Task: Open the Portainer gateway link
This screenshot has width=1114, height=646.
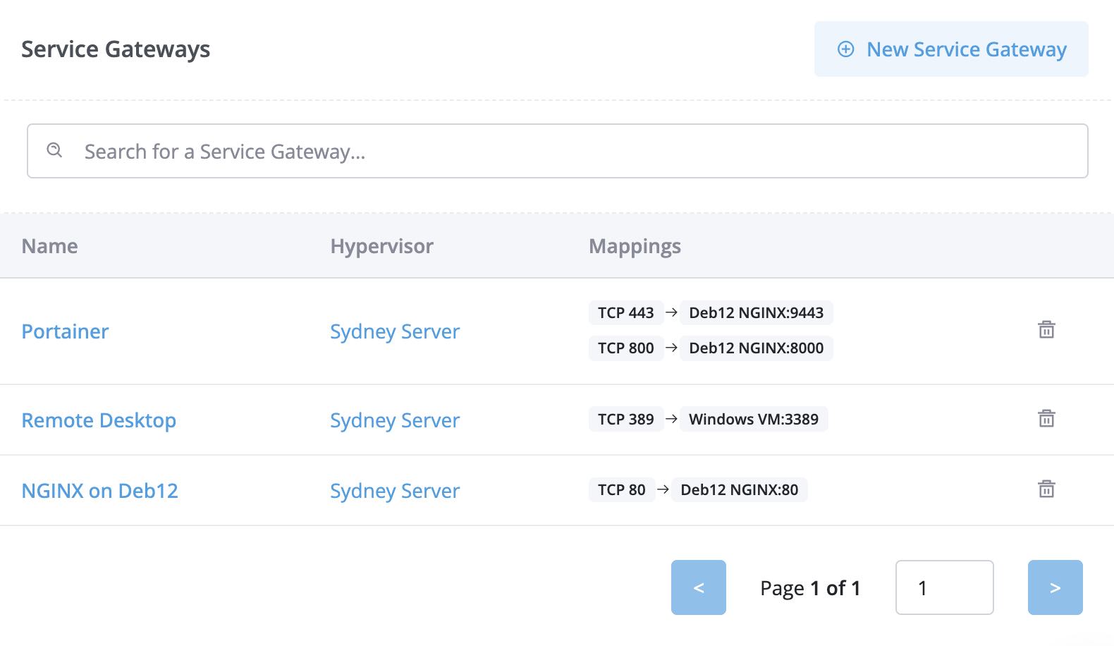Action: (65, 331)
